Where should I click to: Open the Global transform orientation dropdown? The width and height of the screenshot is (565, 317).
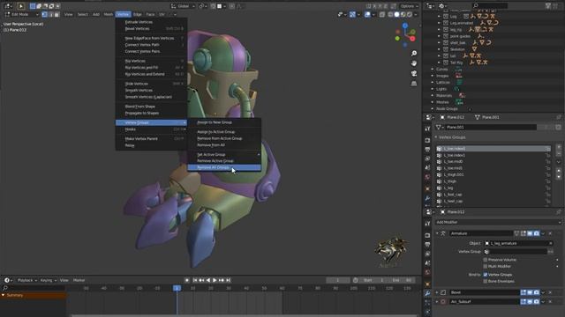(183, 6)
